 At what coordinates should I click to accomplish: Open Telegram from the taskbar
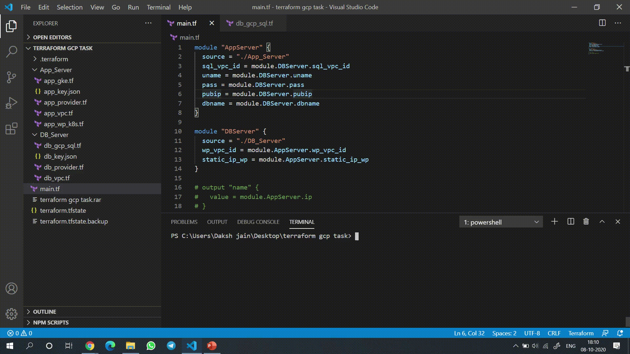point(171,346)
